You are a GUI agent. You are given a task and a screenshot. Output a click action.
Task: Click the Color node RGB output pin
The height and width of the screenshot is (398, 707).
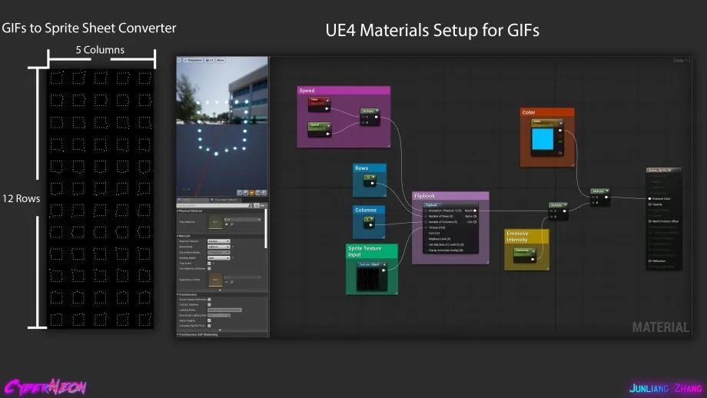click(x=560, y=131)
